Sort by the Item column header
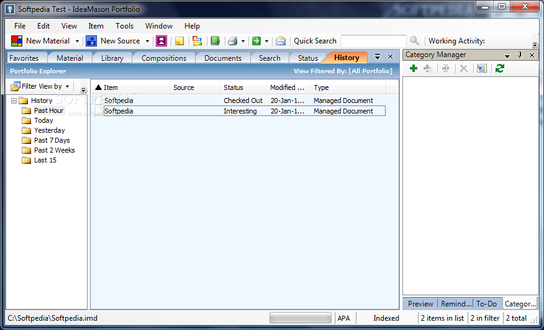The width and height of the screenshot is (544, 330). 130,87
